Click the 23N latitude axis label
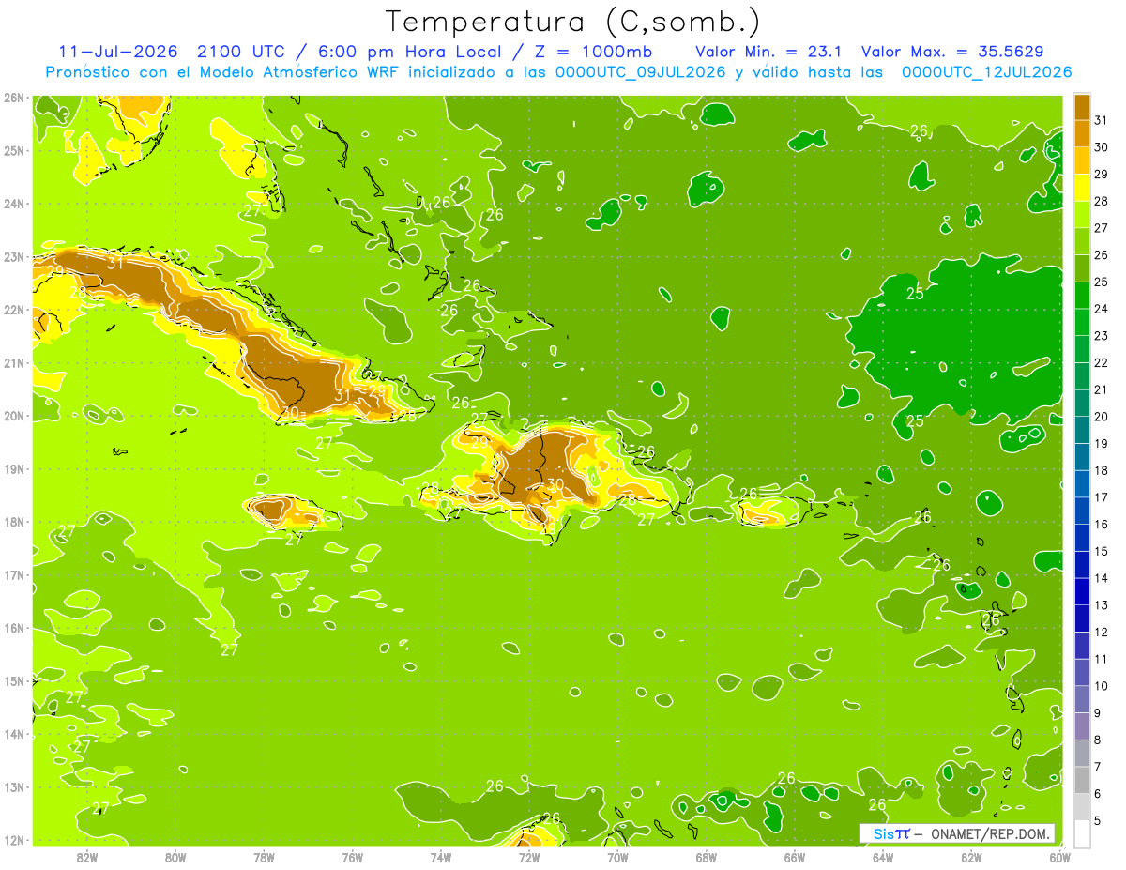The image size is (1126, 870). pos(14,256)
